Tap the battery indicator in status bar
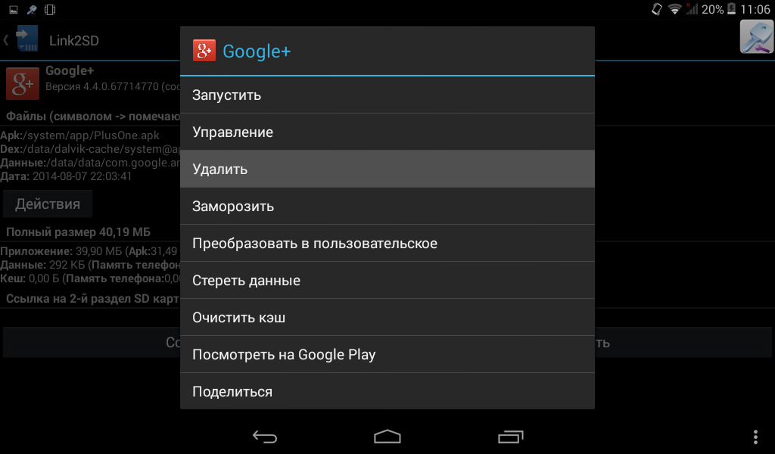 (x=732, y=9)
